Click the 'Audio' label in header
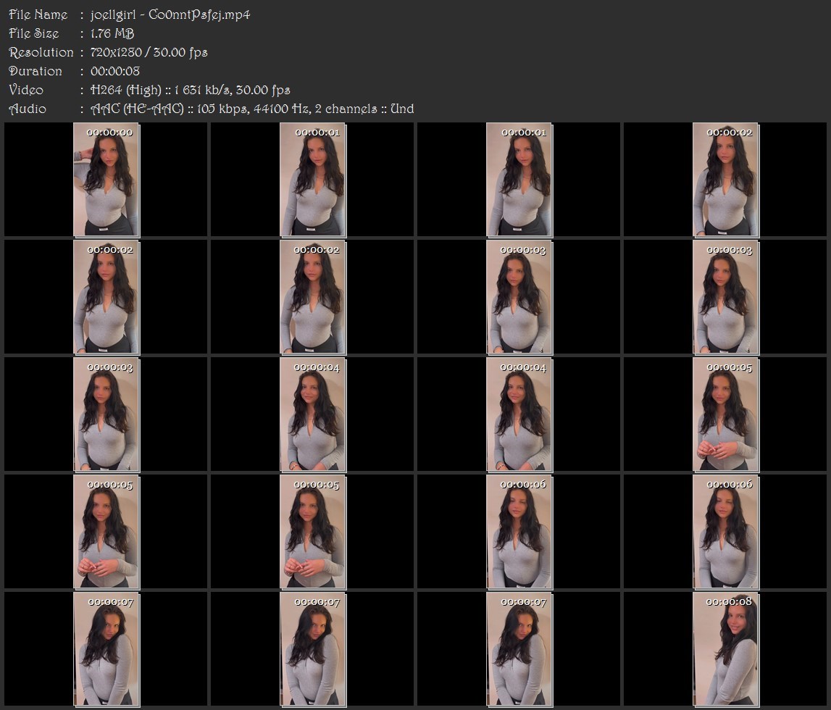This screenshot has width=831, height=710. (x=28, y=109)
